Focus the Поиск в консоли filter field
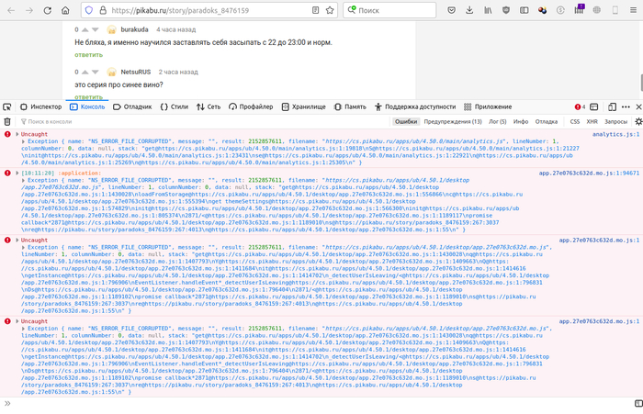The height and width of the screenshot is (414, 643). pyautogui.click(x=203, y=121)
